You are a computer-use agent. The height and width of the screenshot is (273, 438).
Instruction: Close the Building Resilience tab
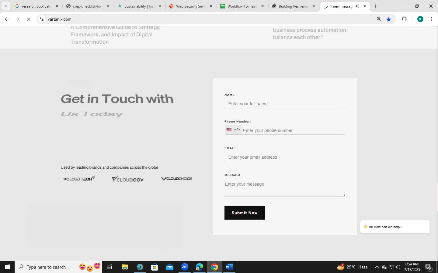click(314, 6)
